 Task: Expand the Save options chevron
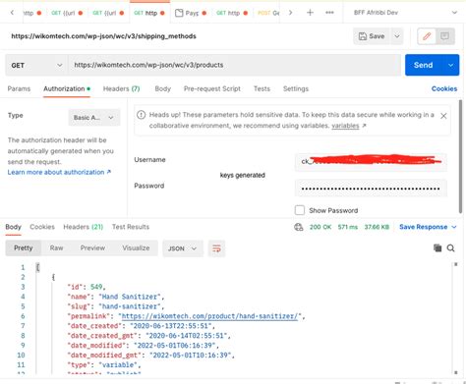397,36
